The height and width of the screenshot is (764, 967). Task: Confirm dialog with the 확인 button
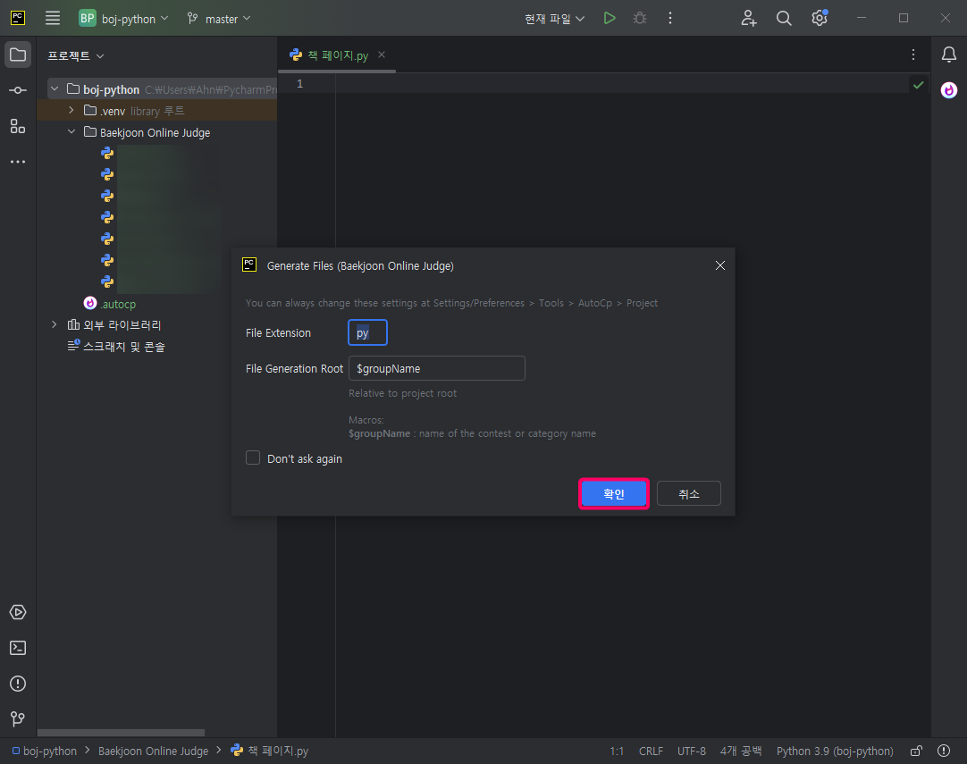coord(614,493)
